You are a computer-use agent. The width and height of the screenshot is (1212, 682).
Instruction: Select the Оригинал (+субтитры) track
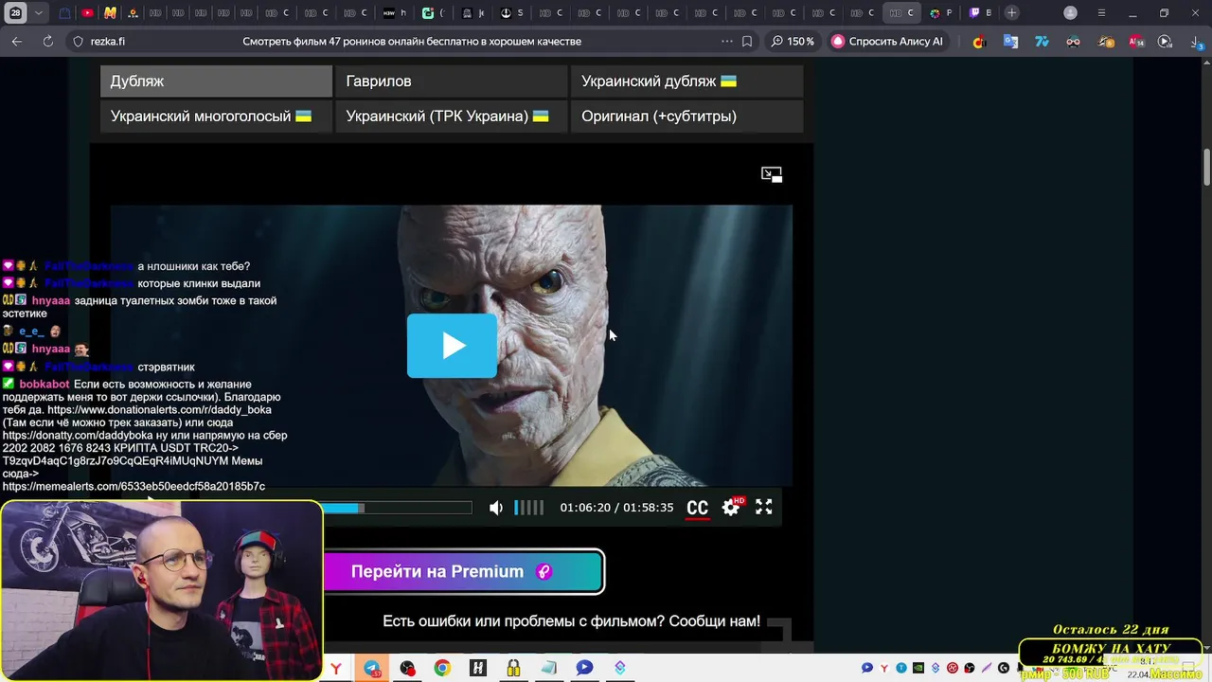686,117
